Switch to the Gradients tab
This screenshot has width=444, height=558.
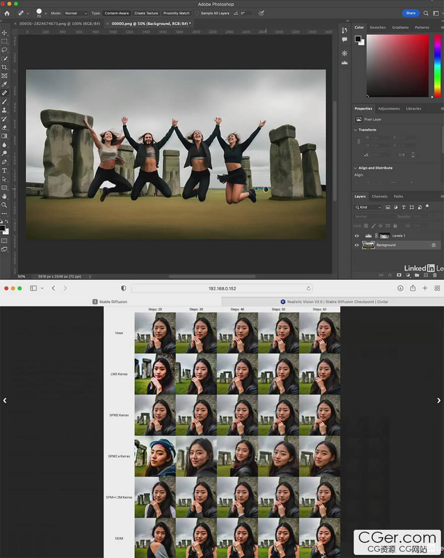click(400, 27)
